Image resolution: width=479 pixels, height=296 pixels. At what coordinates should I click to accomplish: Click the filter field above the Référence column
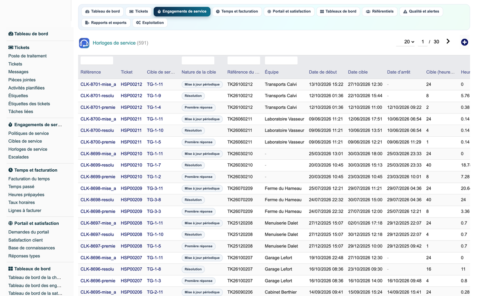pyautogui.click(x=97, y=61)
